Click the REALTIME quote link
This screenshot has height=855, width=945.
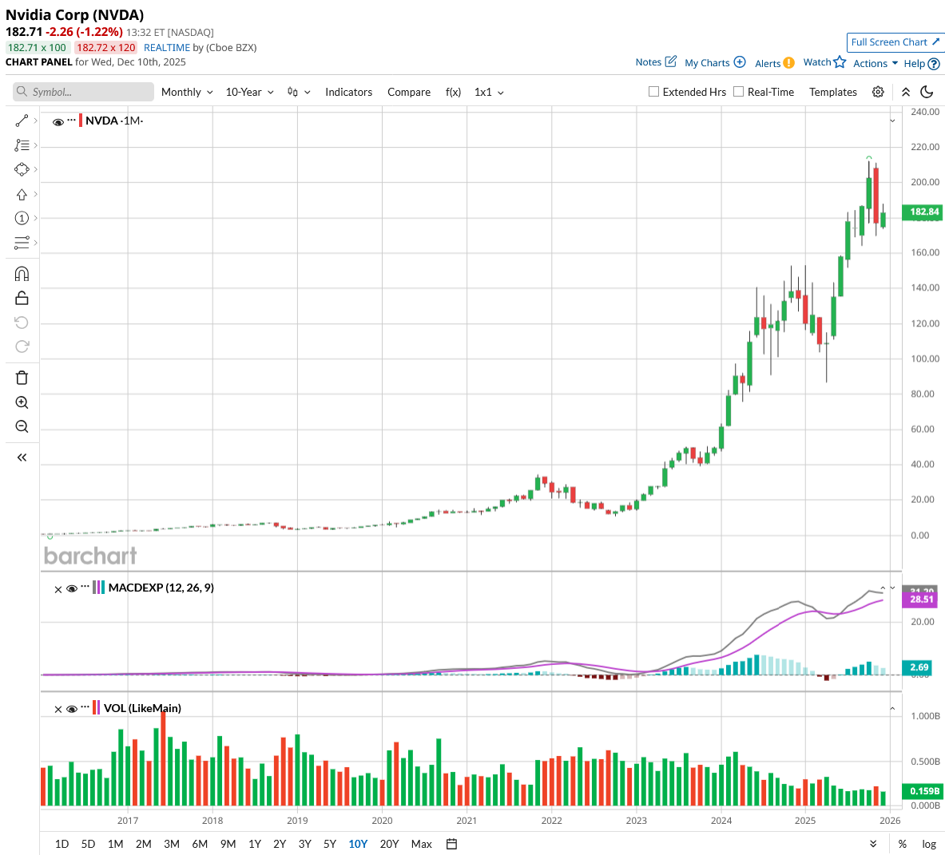point(166,48)
